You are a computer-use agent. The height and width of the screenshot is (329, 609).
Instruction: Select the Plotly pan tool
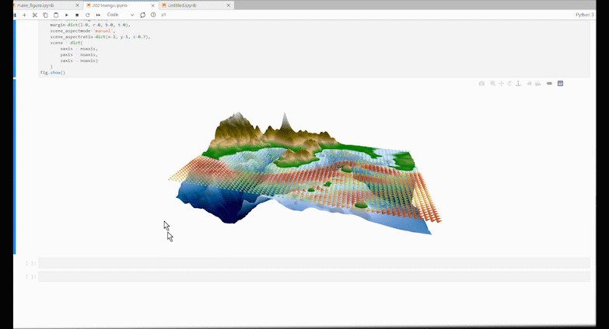[x=501, y=83]
